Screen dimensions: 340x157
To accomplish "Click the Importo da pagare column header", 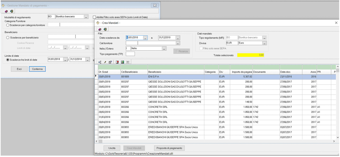I will coord(241,72).
